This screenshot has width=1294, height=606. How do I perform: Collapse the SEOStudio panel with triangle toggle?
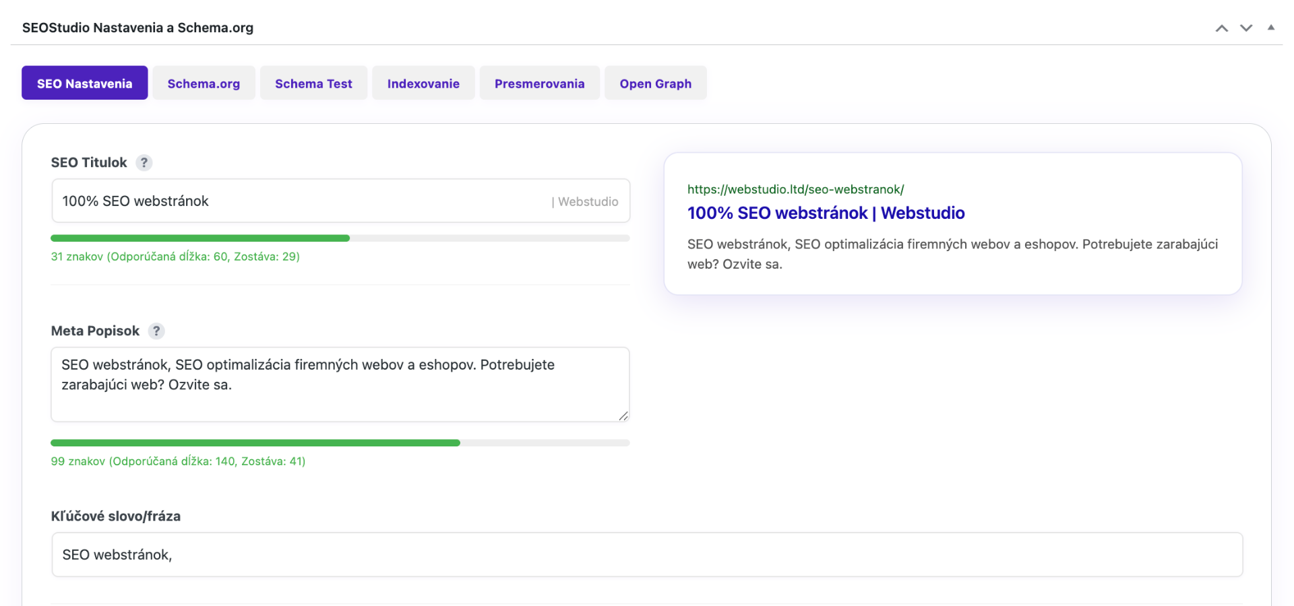1271,28
